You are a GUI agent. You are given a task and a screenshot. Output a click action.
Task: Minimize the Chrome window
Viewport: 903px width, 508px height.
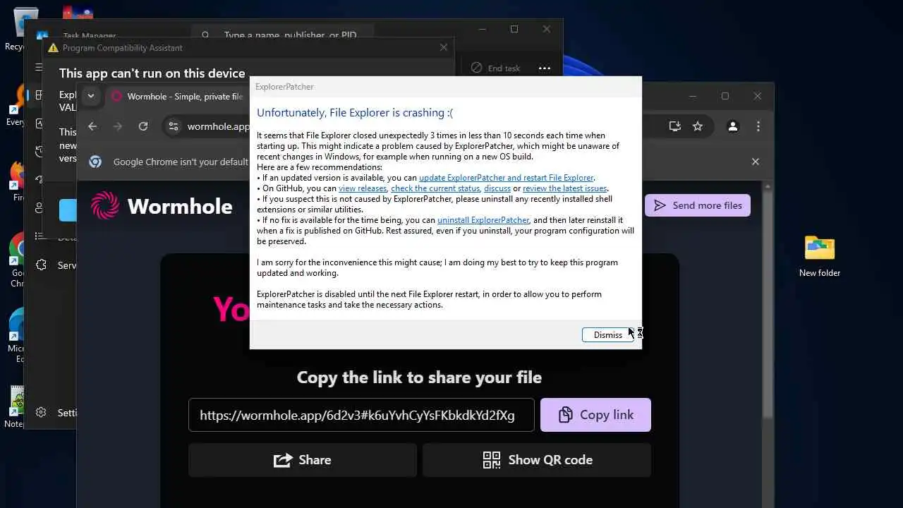pos(693,96)
